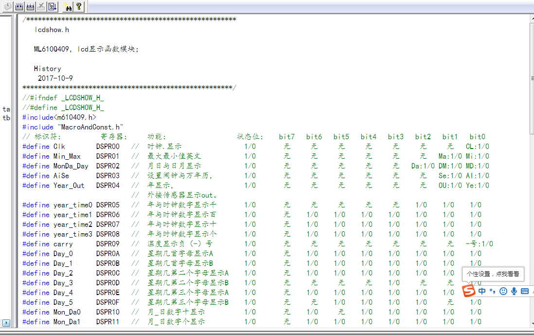
Task: Click 'MonDa_Day' identifier text
Action: coord(71,166)
